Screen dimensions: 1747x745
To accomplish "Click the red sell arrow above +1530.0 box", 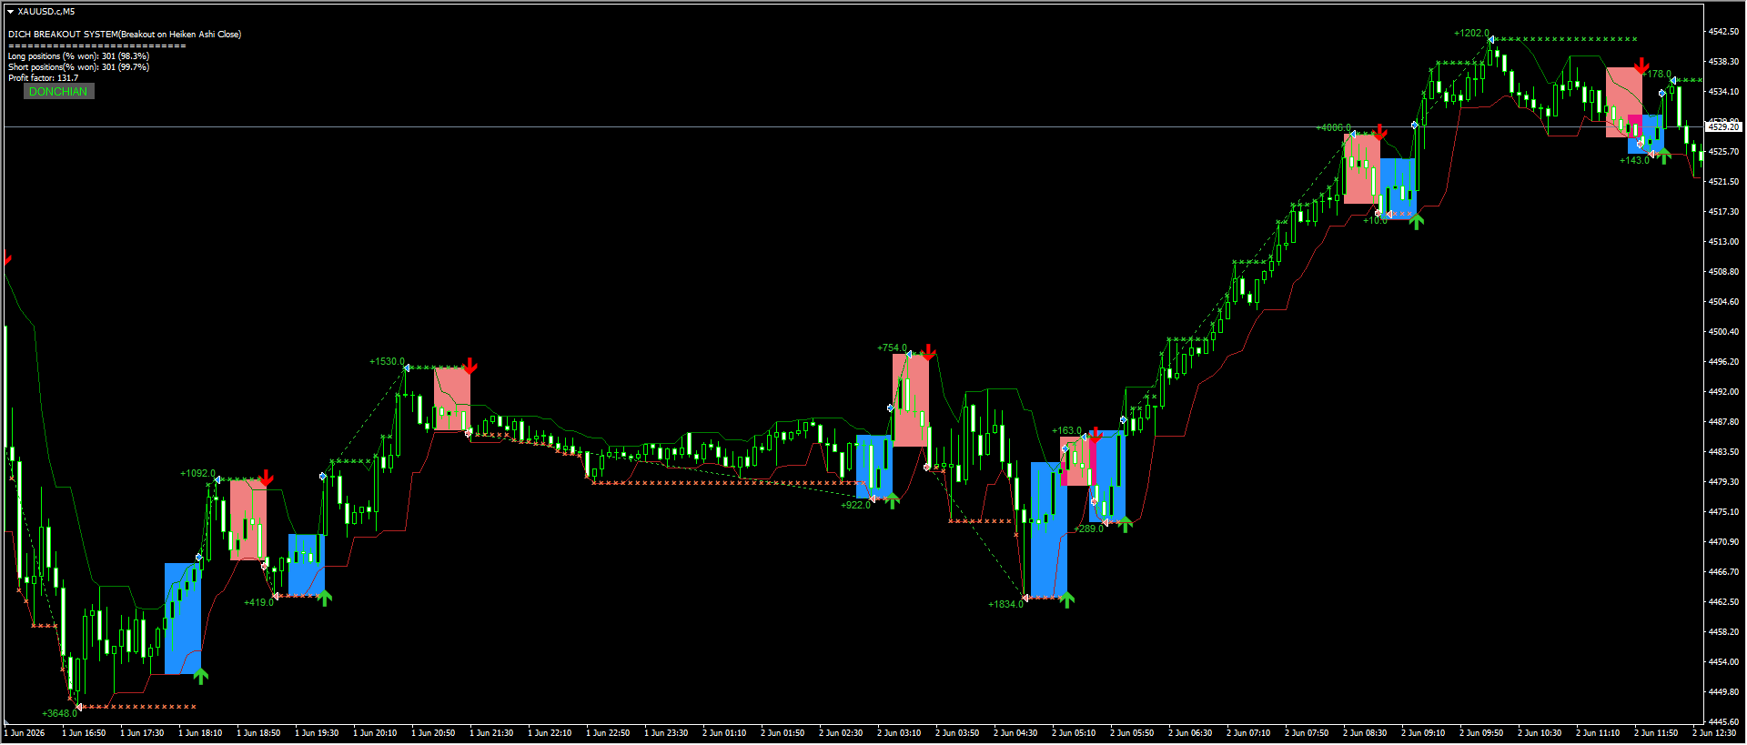I will click(470, 367).
